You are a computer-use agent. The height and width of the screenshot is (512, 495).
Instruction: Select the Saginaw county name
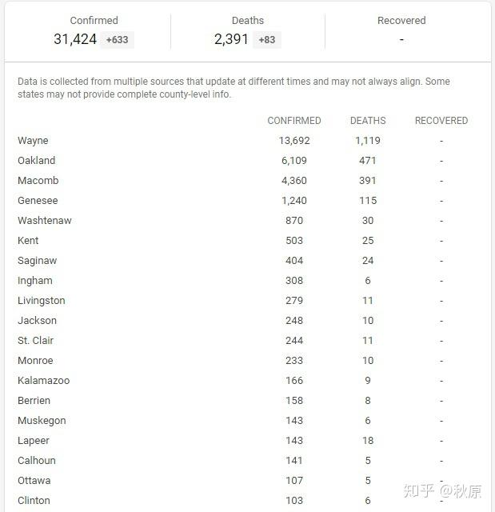pyautogui.click(x=38, y=261)
